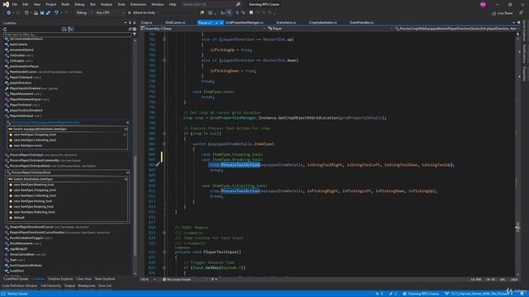Pin the CodeMaid panel with auto-hide icon
The width and height of the screenshot is (529, 297).
130,23
